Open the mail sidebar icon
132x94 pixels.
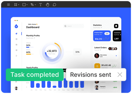16,50
